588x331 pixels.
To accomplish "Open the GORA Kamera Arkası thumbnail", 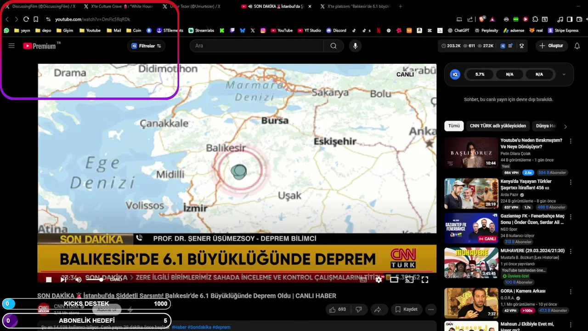I will point(471,303).
